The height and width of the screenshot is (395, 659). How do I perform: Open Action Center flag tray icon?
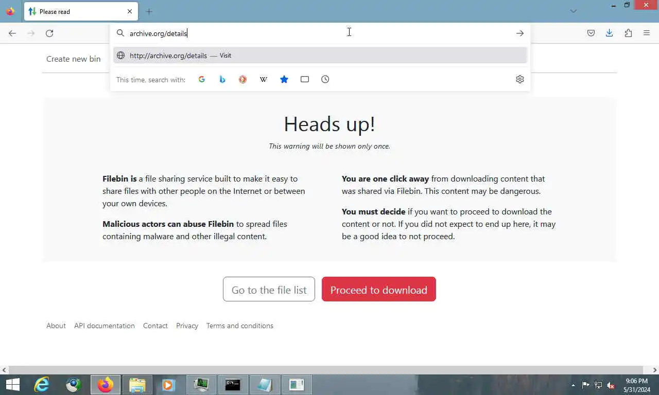pyautogui.click(x=586, y=385)
